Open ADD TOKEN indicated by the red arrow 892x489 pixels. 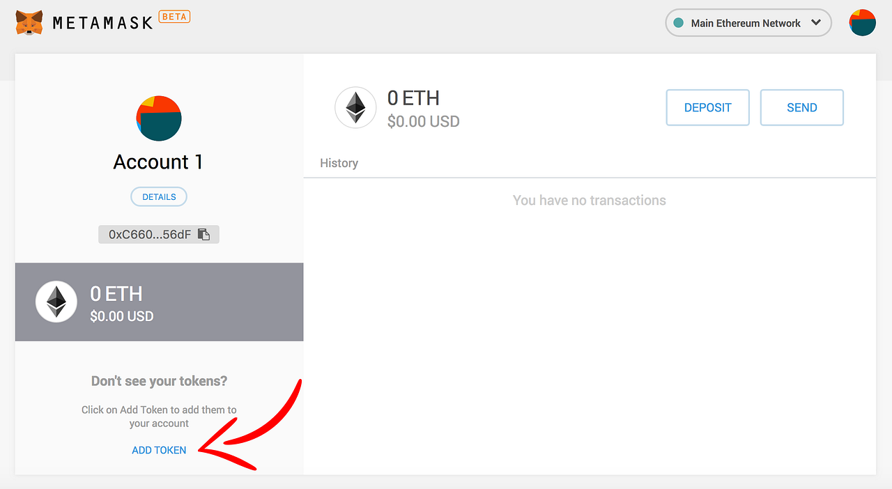click(159, 450)
